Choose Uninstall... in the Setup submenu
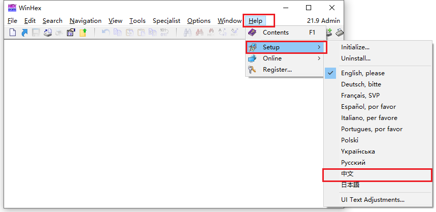The height and width of the screenshot is (212, 436). click(x=379, y=58)
